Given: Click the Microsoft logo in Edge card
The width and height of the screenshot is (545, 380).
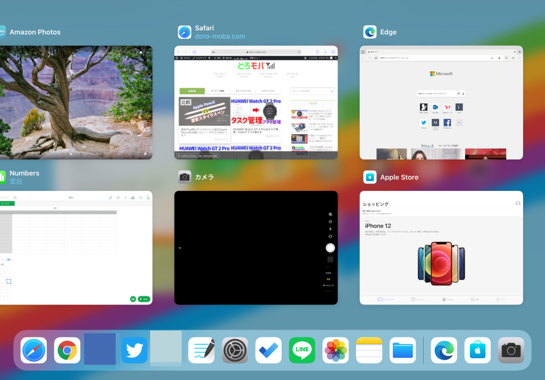Looking at the screenshot, I should 441,73.
